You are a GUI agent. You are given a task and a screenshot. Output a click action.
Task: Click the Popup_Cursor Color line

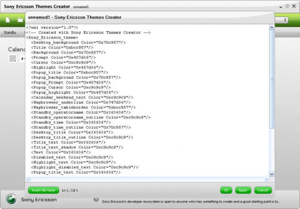point(71,87)
